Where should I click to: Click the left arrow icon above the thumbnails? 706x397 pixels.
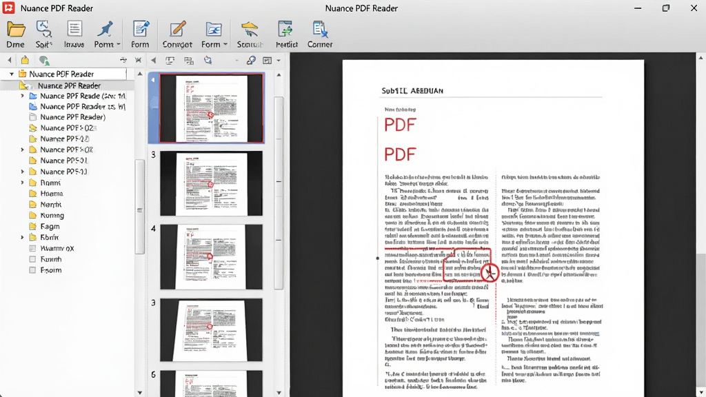[x=154, y=61]
